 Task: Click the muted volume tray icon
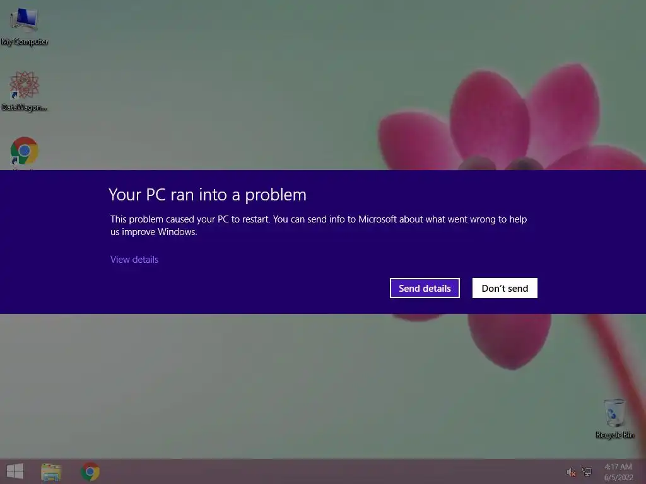(570, 472)
